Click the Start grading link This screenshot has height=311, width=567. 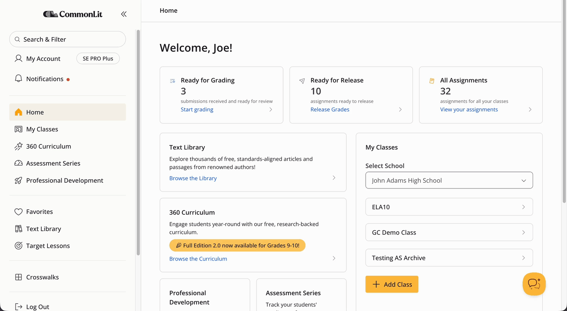coord(197,109)
